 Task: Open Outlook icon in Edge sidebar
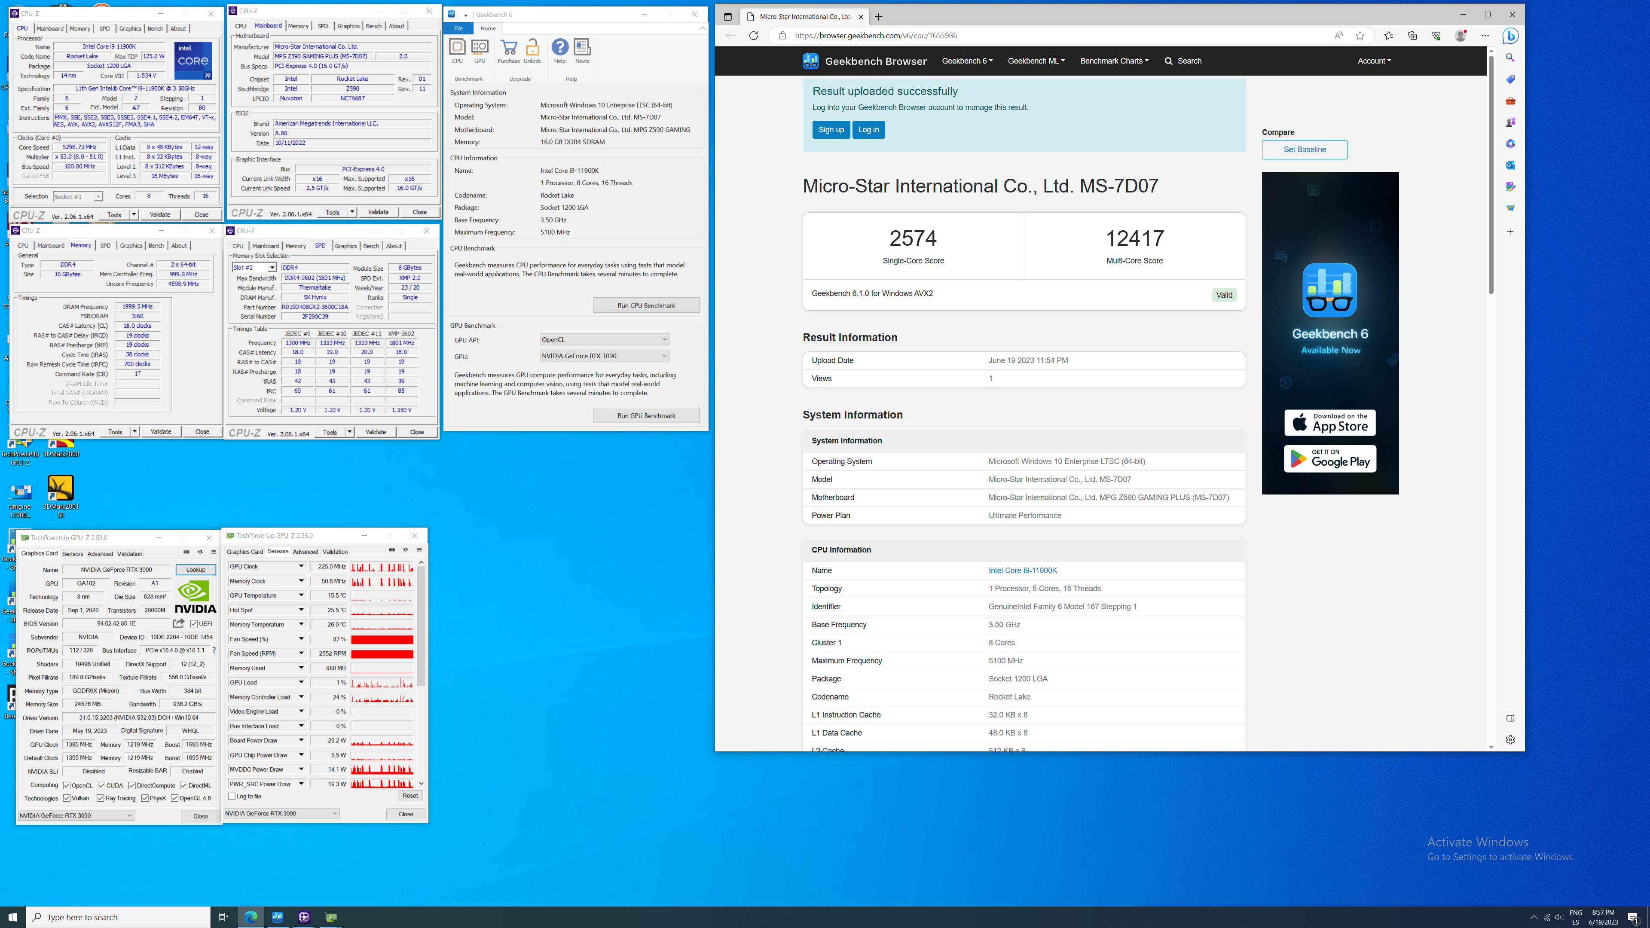coord(1510,165)
